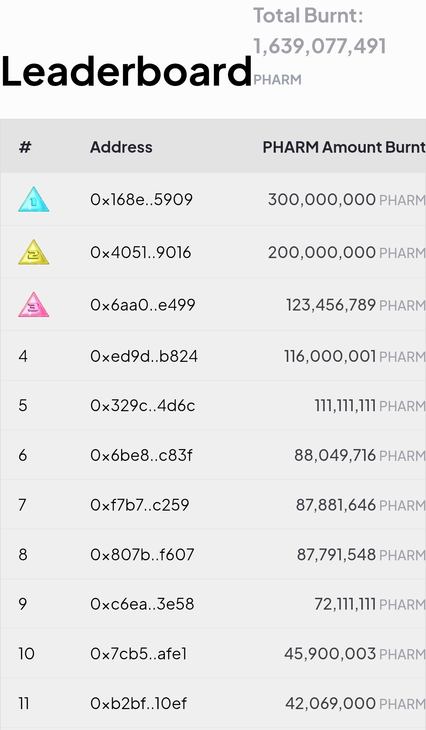Click the yellow second-place triangle badge
The height and width of the screenshot is (730, 426).
click(34, 252)
